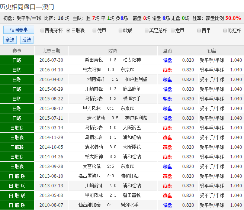Click score 4:0

click(x=113, y=185)
